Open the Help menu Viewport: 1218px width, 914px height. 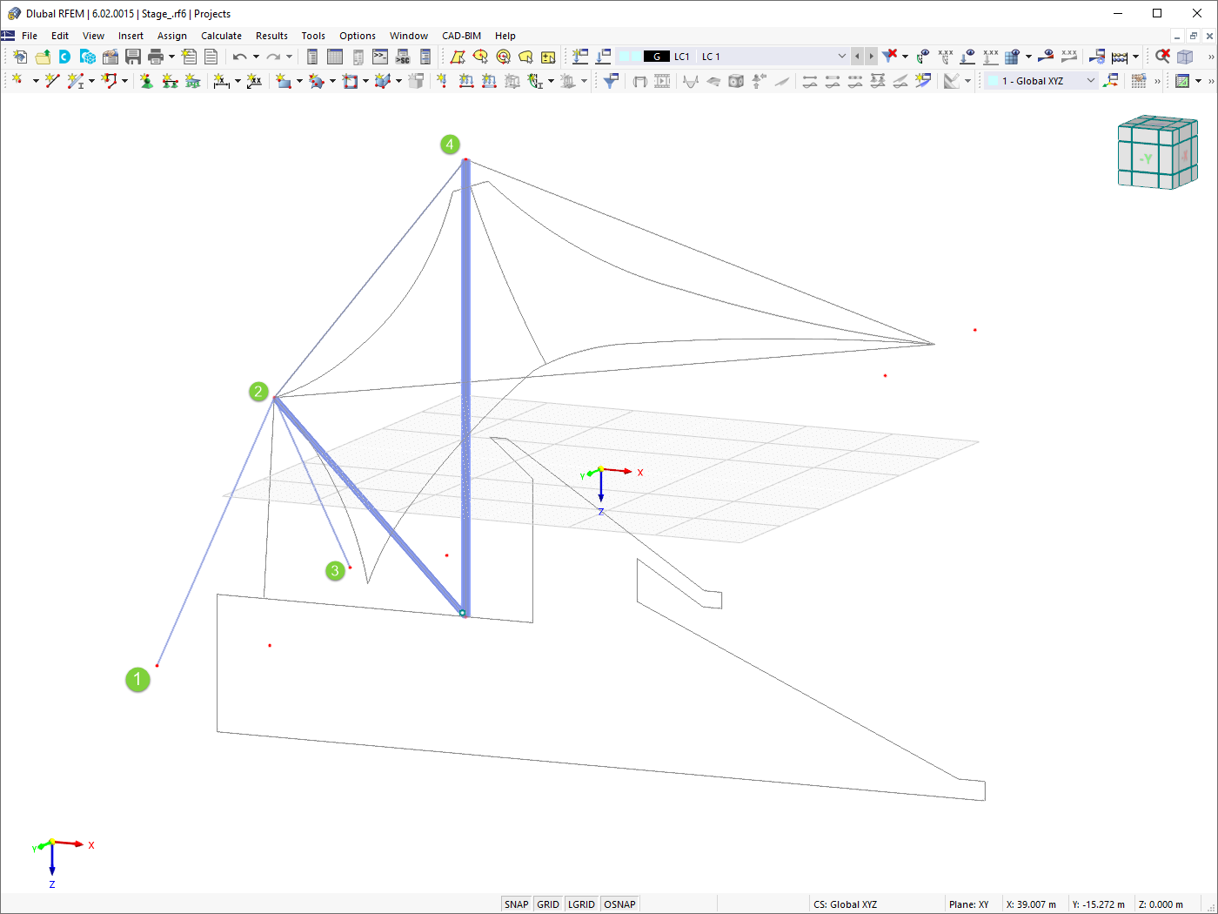(x=505, y=36)
